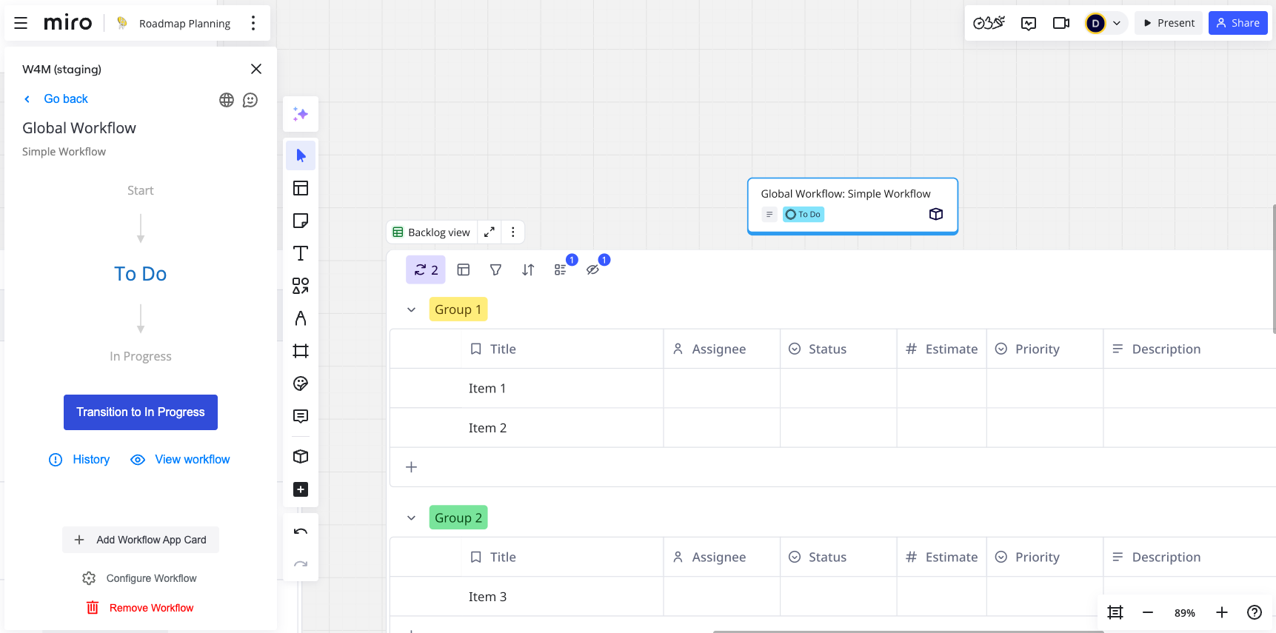1276x633 pixels.
Task: Open the main hamburger menu
Action: [21, 23]
